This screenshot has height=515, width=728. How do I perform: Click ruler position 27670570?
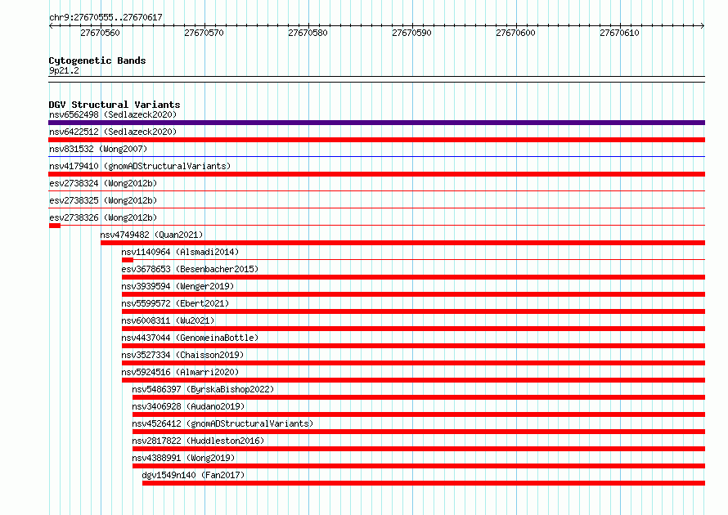click(204, 33)
